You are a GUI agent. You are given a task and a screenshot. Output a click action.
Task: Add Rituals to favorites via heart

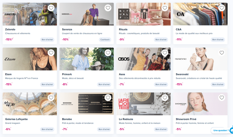pos(165,8)
